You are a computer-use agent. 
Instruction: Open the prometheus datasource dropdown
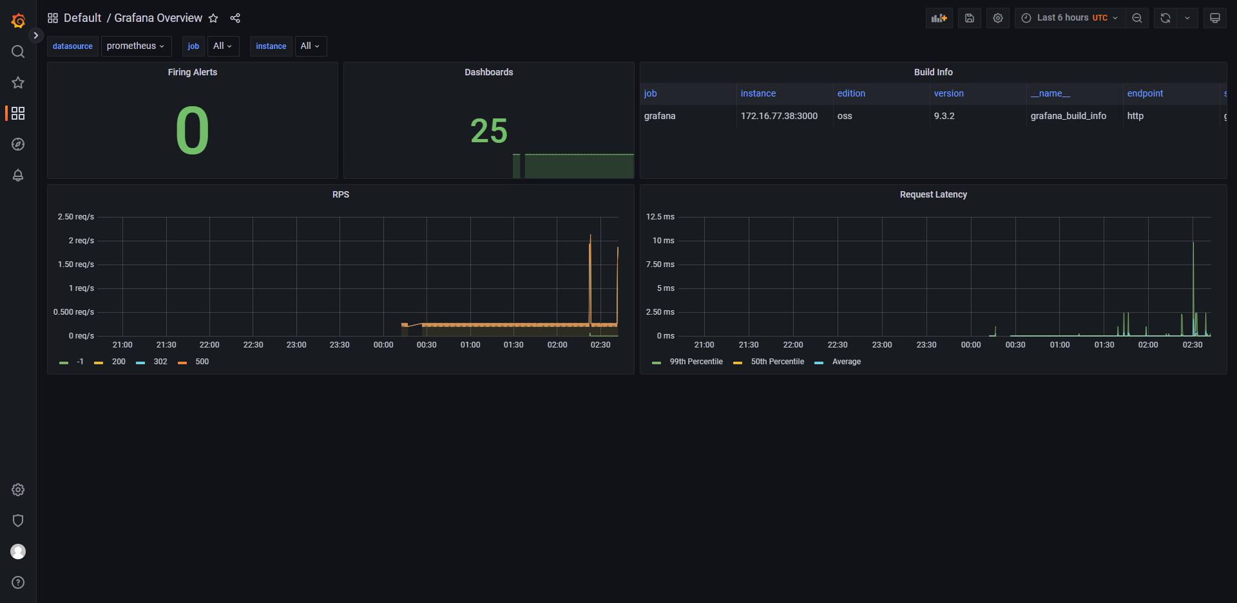pos(135,46)
